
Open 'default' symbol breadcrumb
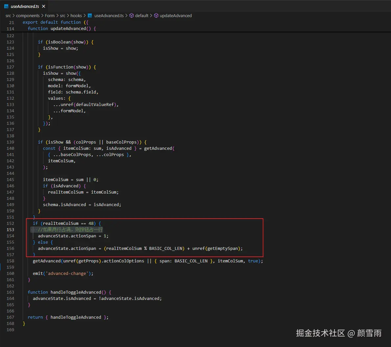click(x=142, y=16)
